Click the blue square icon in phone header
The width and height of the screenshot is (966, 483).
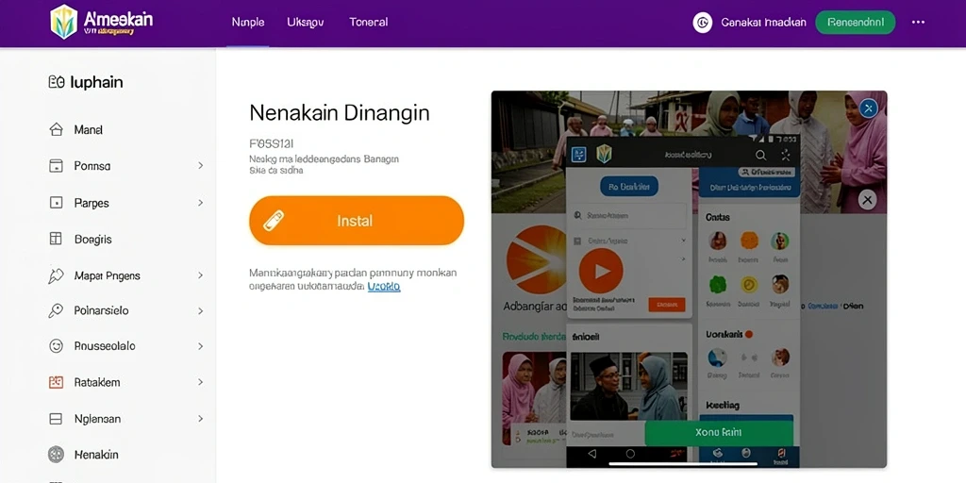[x=579, y=155]
